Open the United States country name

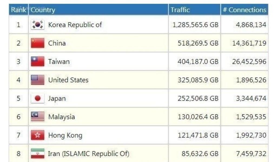(x=68, y=80)
